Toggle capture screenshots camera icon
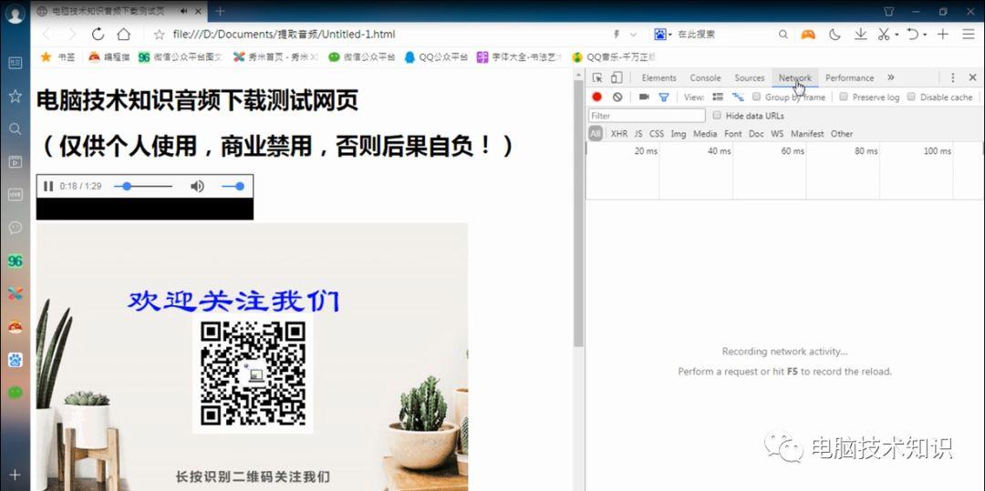This screenshot has height=491, width=985. coord(644,97)
